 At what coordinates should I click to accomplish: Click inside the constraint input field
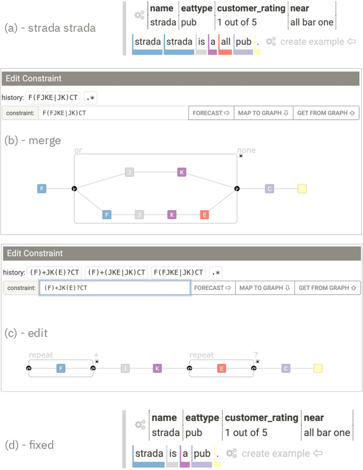point(113,288)
